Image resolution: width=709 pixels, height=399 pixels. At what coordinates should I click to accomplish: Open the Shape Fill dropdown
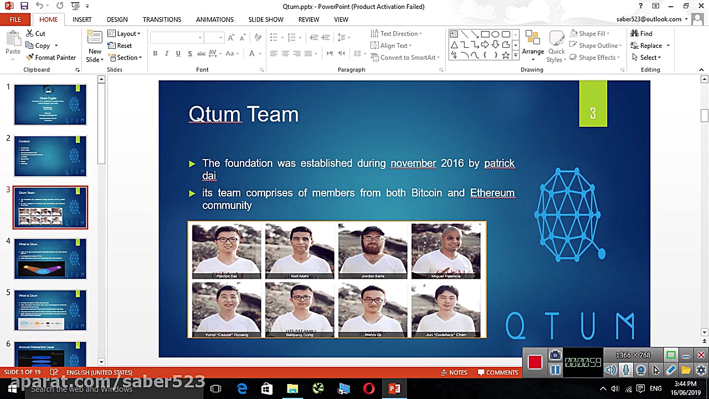(x=590, y=33)
